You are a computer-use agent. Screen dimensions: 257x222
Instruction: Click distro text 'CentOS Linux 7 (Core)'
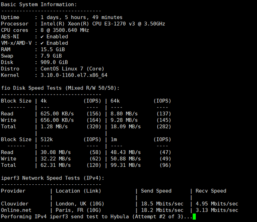[72, 69]
